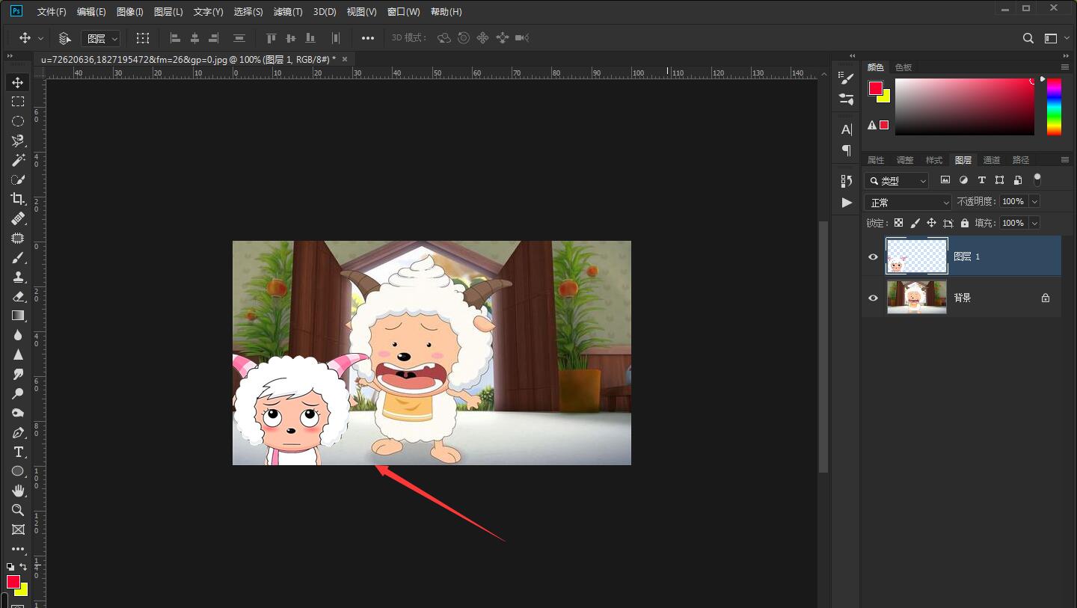Switch to the 通道 tab

[x=992, y=160]
